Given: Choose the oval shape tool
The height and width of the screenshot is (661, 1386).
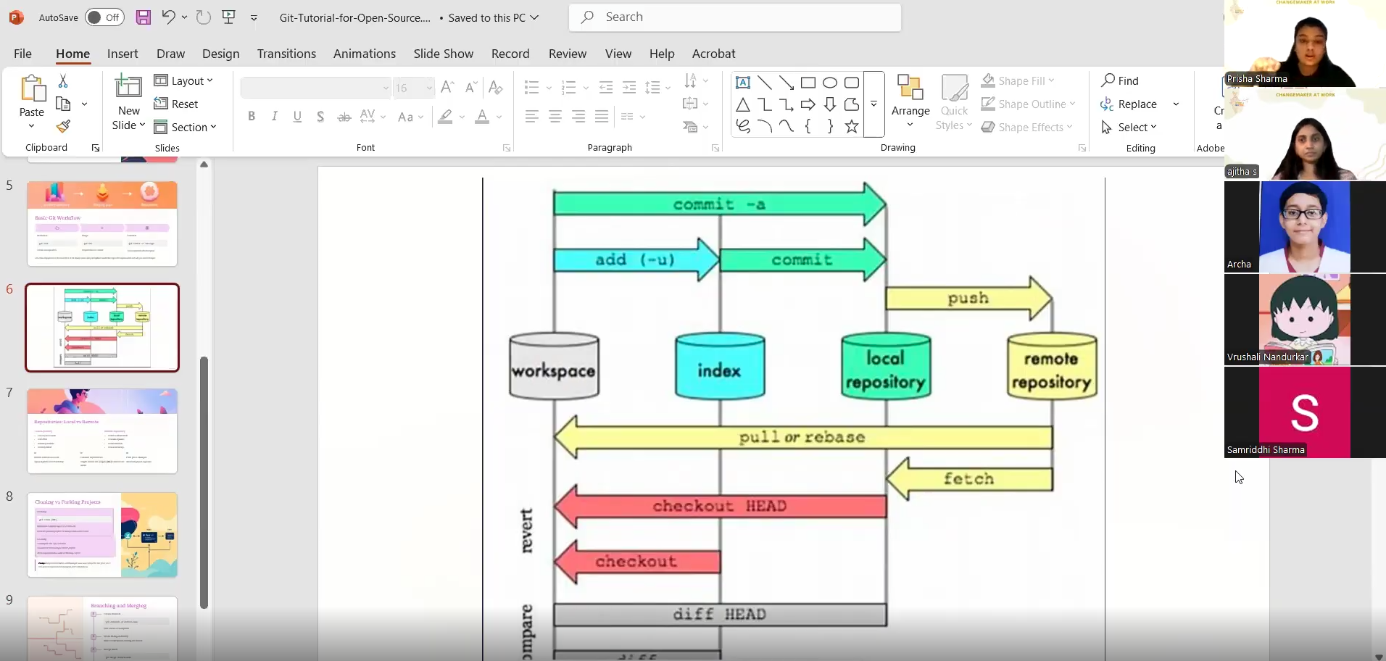Looking at the screenshot, I should click(830, 83).
